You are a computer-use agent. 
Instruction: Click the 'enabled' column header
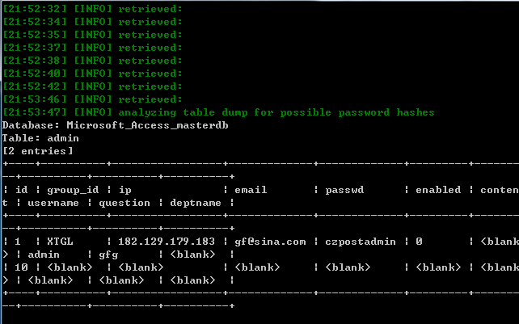pos(438,190)
